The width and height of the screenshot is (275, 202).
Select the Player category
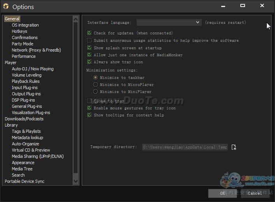pyautogui.click(x=11, y=63)
